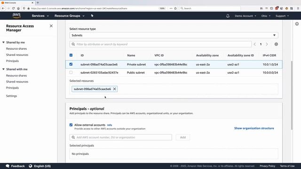Remove selected resource subnet-098ad74a03caacbe6 chip
Viewport: 301px width, 169px height.
[x=114, y=89]
